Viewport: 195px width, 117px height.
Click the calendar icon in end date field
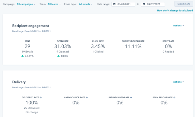tap(144, 4)
